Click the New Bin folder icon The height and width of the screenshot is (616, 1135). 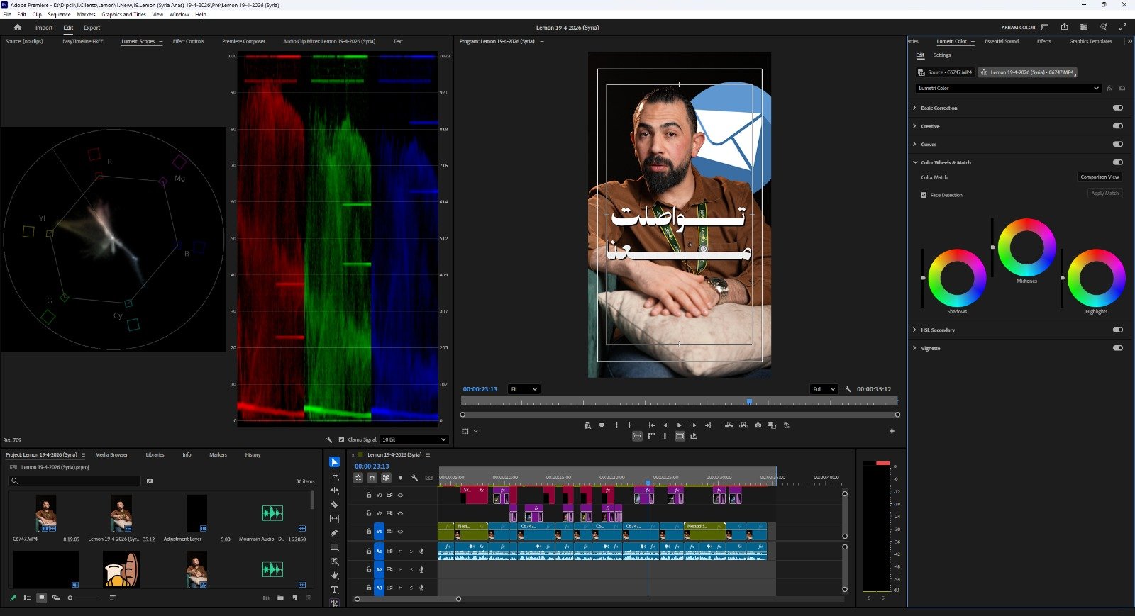pos(280,598)
